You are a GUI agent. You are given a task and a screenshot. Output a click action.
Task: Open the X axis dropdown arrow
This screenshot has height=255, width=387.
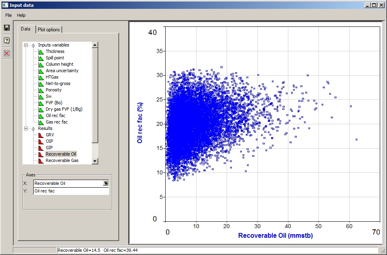click(x=105, y=183)
